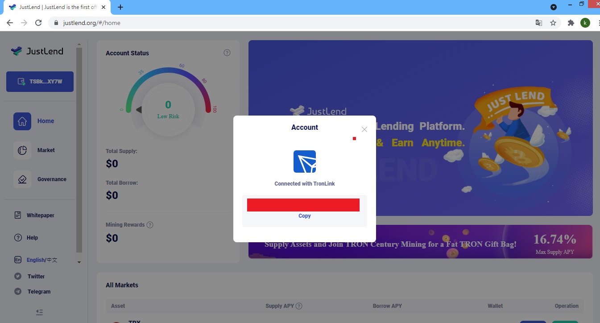Click the Wallet column header
The image size is (600, 323).
495,306
